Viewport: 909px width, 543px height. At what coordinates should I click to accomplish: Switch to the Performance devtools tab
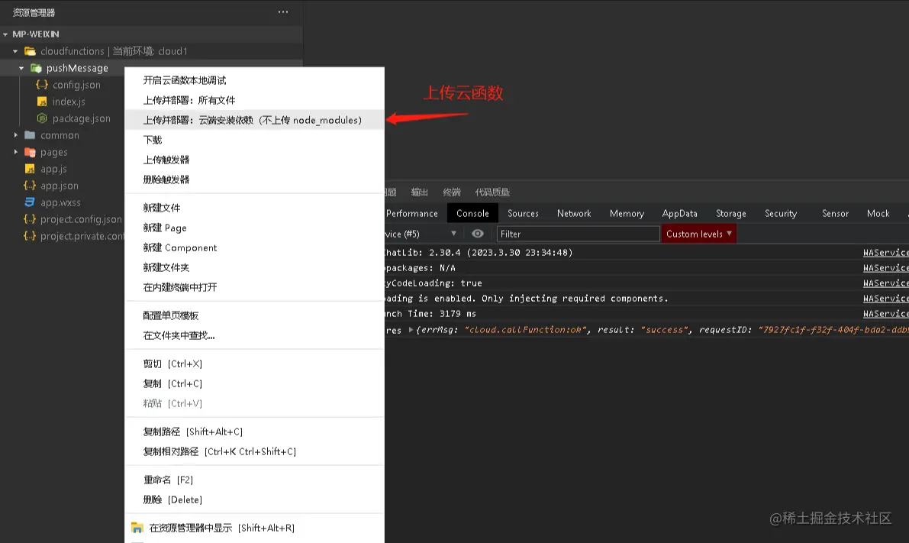[x=412, y=214]
